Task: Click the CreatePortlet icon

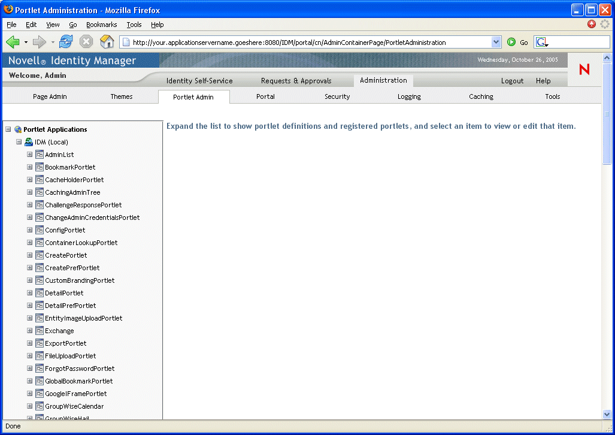Action: click(39, 255)
